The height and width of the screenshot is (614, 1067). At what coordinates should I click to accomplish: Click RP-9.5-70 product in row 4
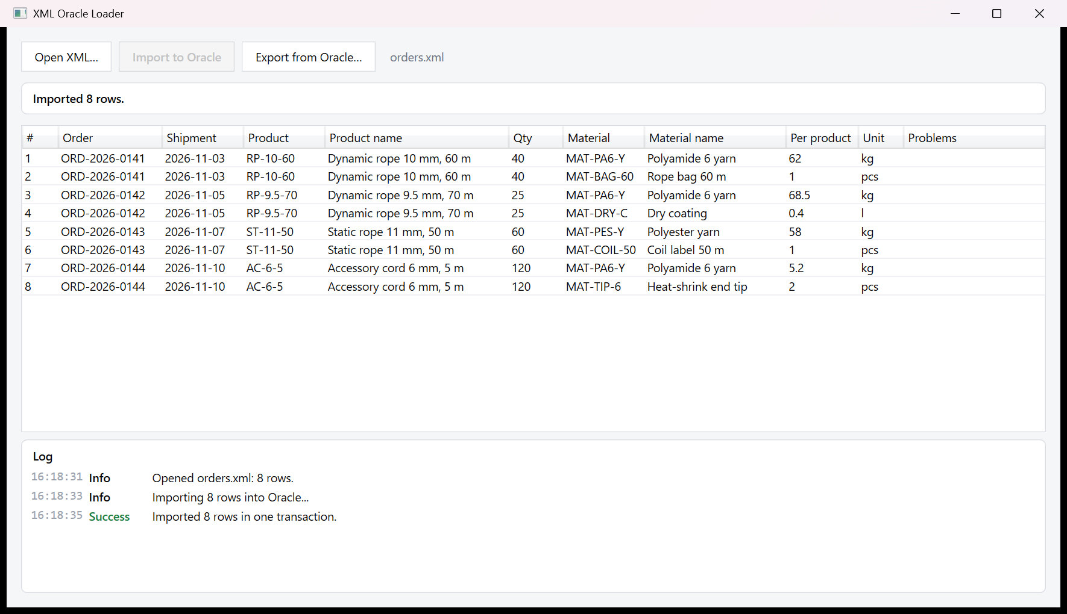[272, 213]
